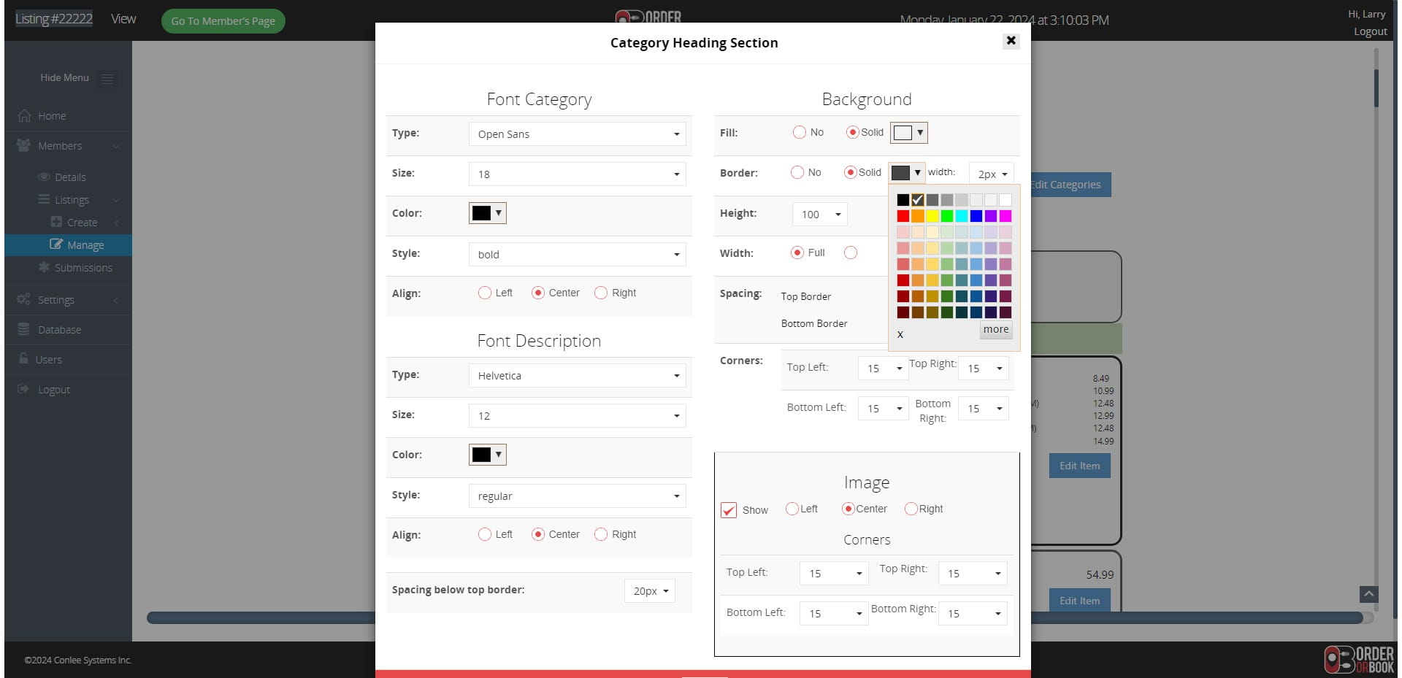
Task: Open Manage in the sidebar menu
Action: tap(85, 245)
